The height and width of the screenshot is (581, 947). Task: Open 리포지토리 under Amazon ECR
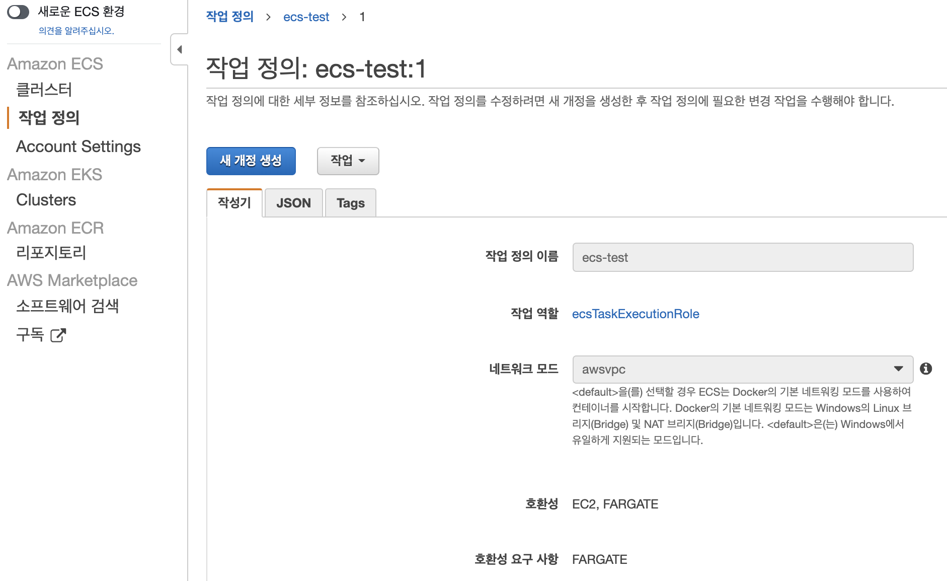(51, 252)
